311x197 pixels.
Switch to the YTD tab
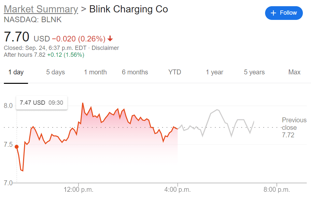pos(175,72)
